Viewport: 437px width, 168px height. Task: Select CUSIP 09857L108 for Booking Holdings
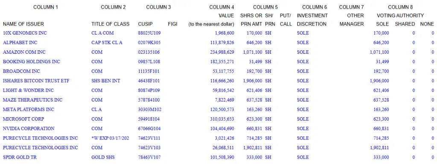click(149, 61)
